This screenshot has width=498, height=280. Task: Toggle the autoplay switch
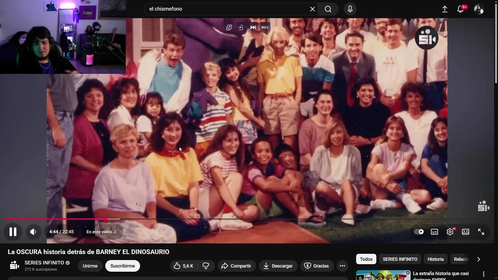419,232
